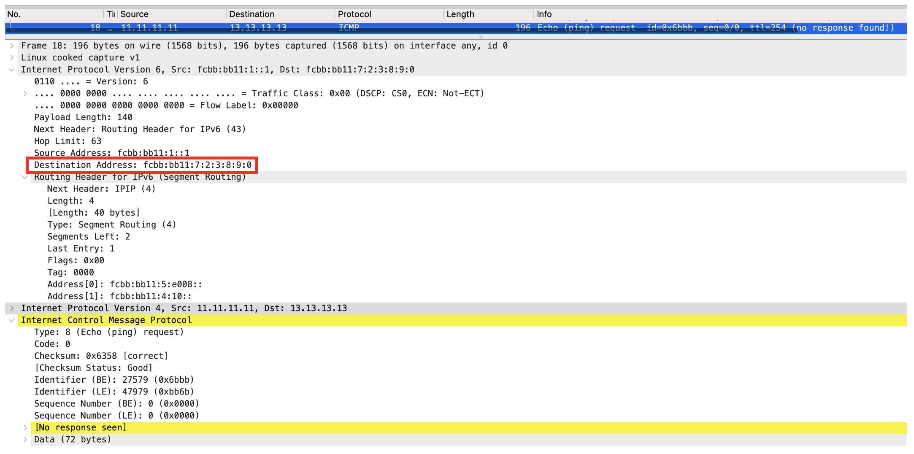The height and width of the screenshot is (454, 914).
Task: Collapse the Routing Header for IPv6 section
Action: coord(25,177)
